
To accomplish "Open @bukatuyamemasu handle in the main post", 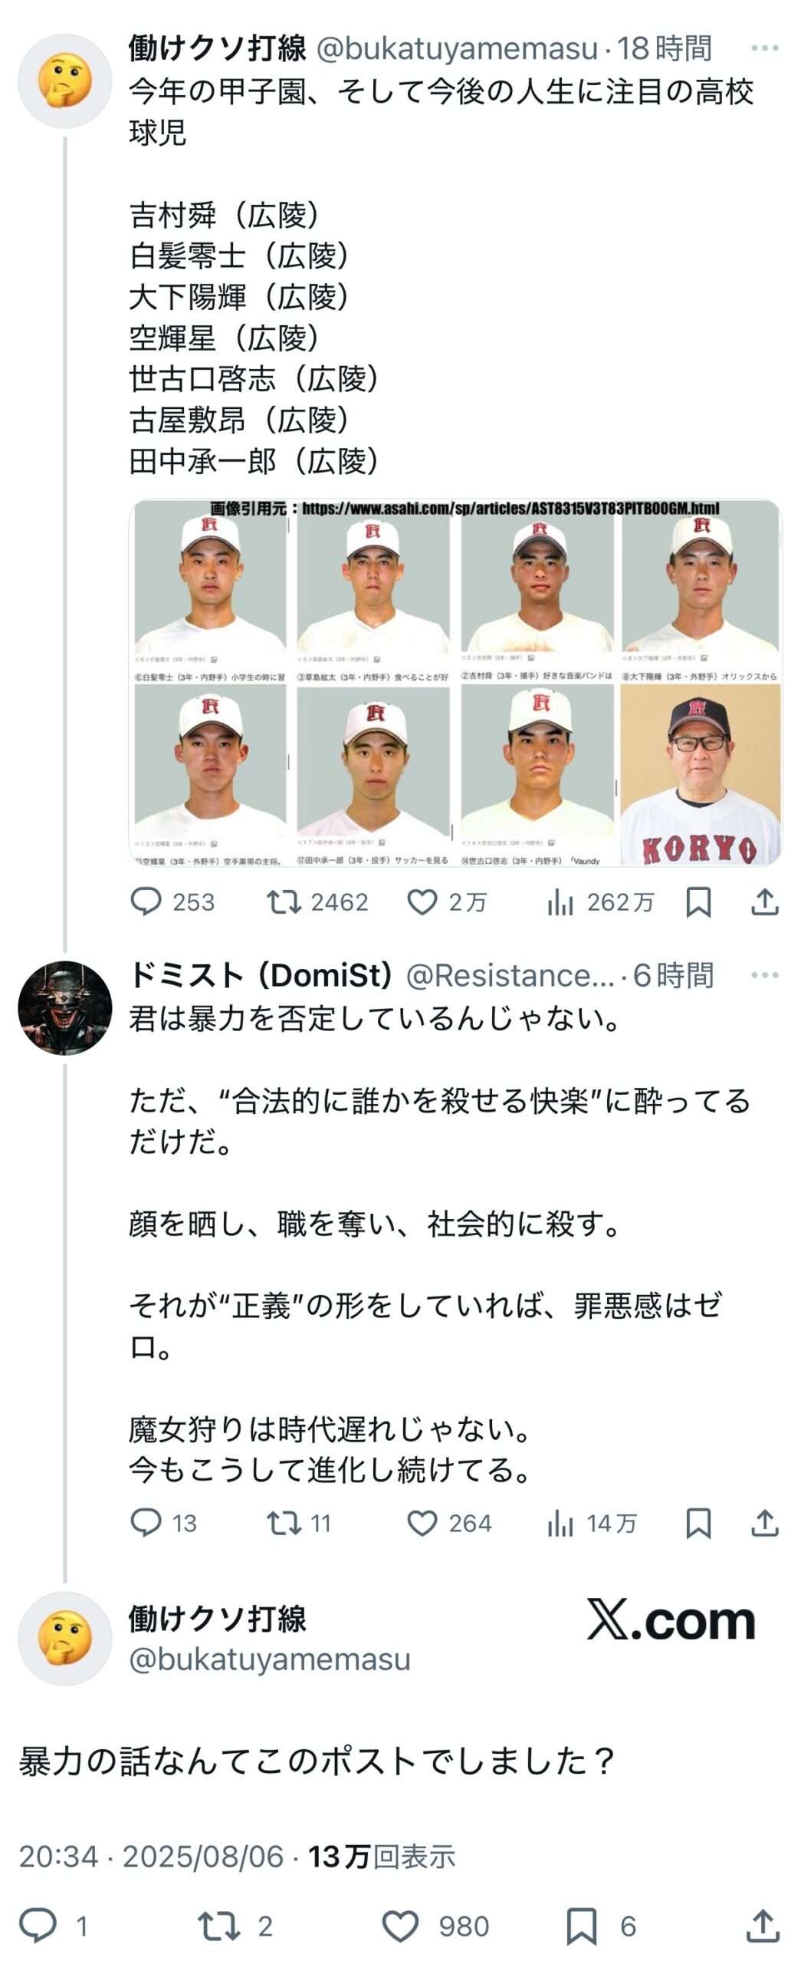I will (x=270, y=1659).
